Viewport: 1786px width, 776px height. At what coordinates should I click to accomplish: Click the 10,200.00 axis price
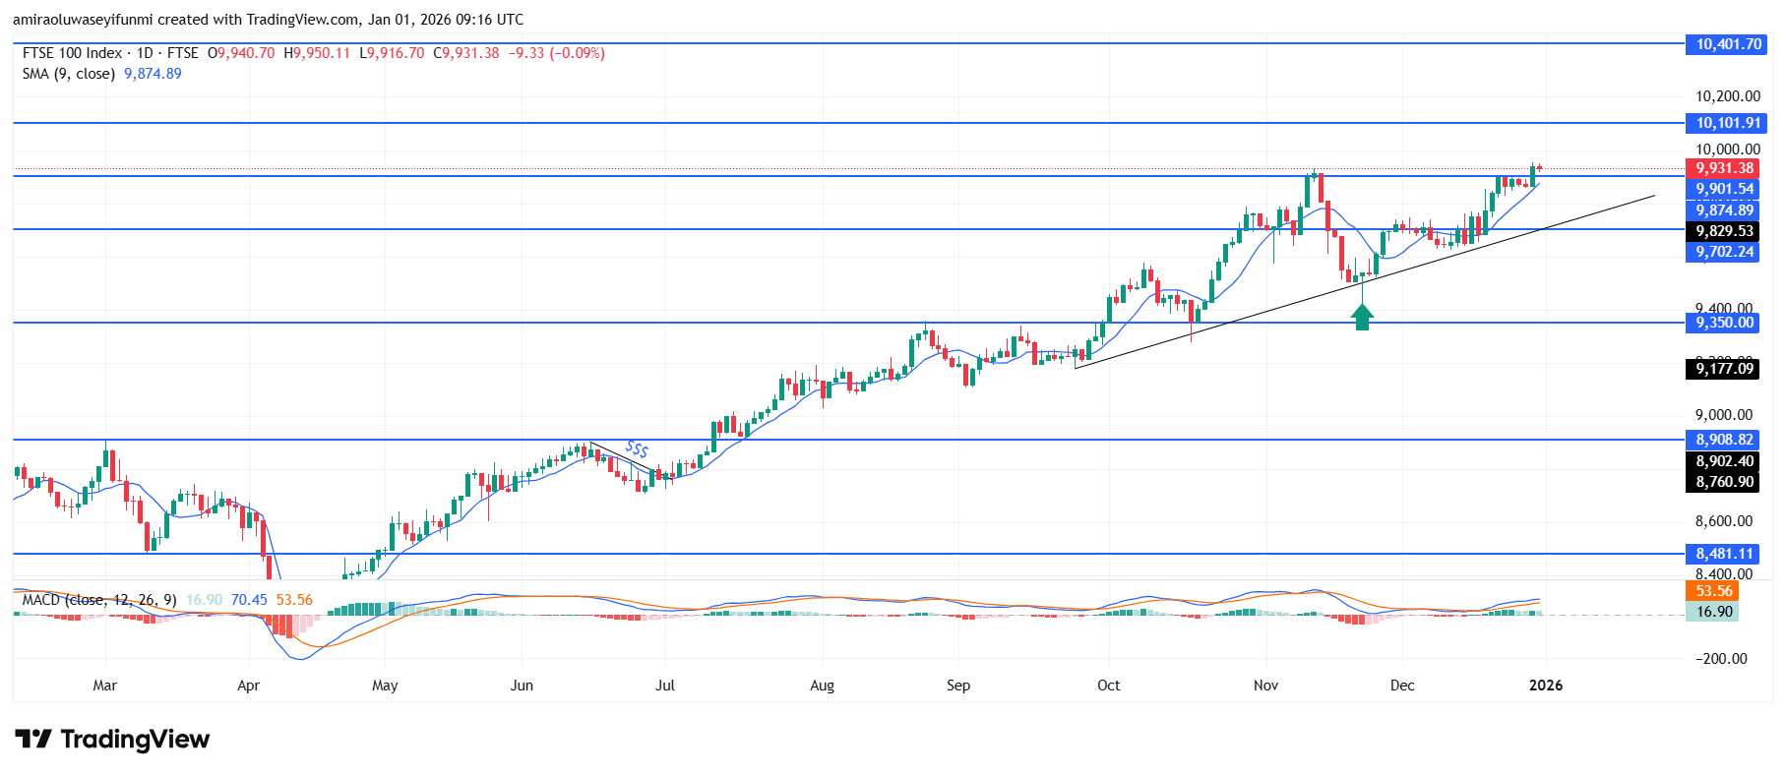coord(1728,96)
